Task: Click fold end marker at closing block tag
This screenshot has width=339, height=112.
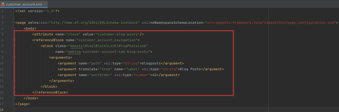Action: point(14,87)
